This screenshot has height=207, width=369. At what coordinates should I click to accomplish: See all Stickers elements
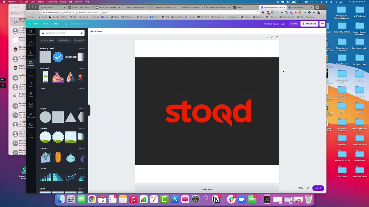click(x=82, y=149)
